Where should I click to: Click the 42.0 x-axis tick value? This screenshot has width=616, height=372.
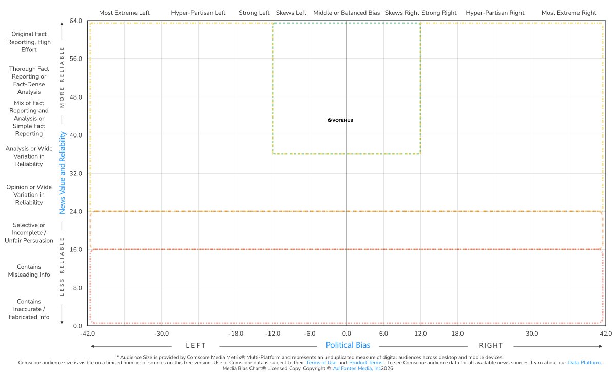[x=606, y=334]
